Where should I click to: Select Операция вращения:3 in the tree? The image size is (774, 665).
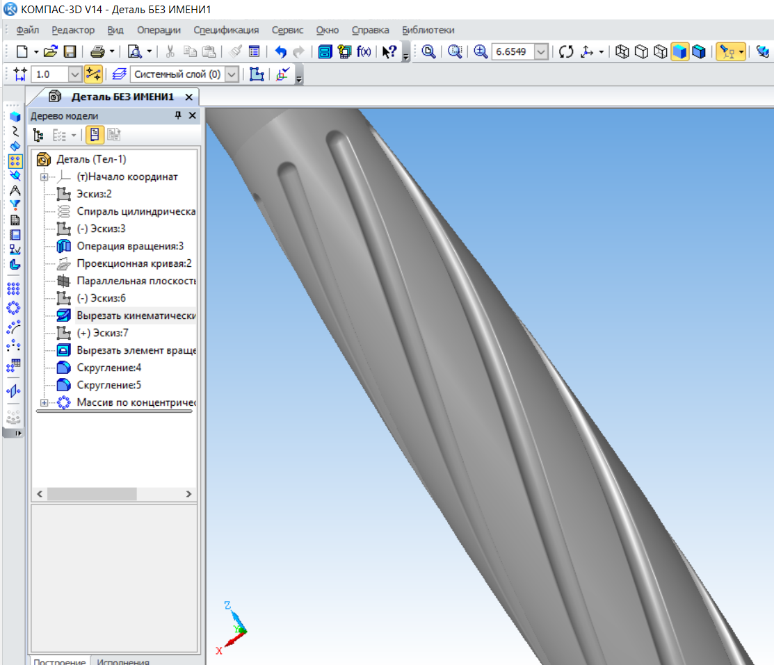[129, 246]
